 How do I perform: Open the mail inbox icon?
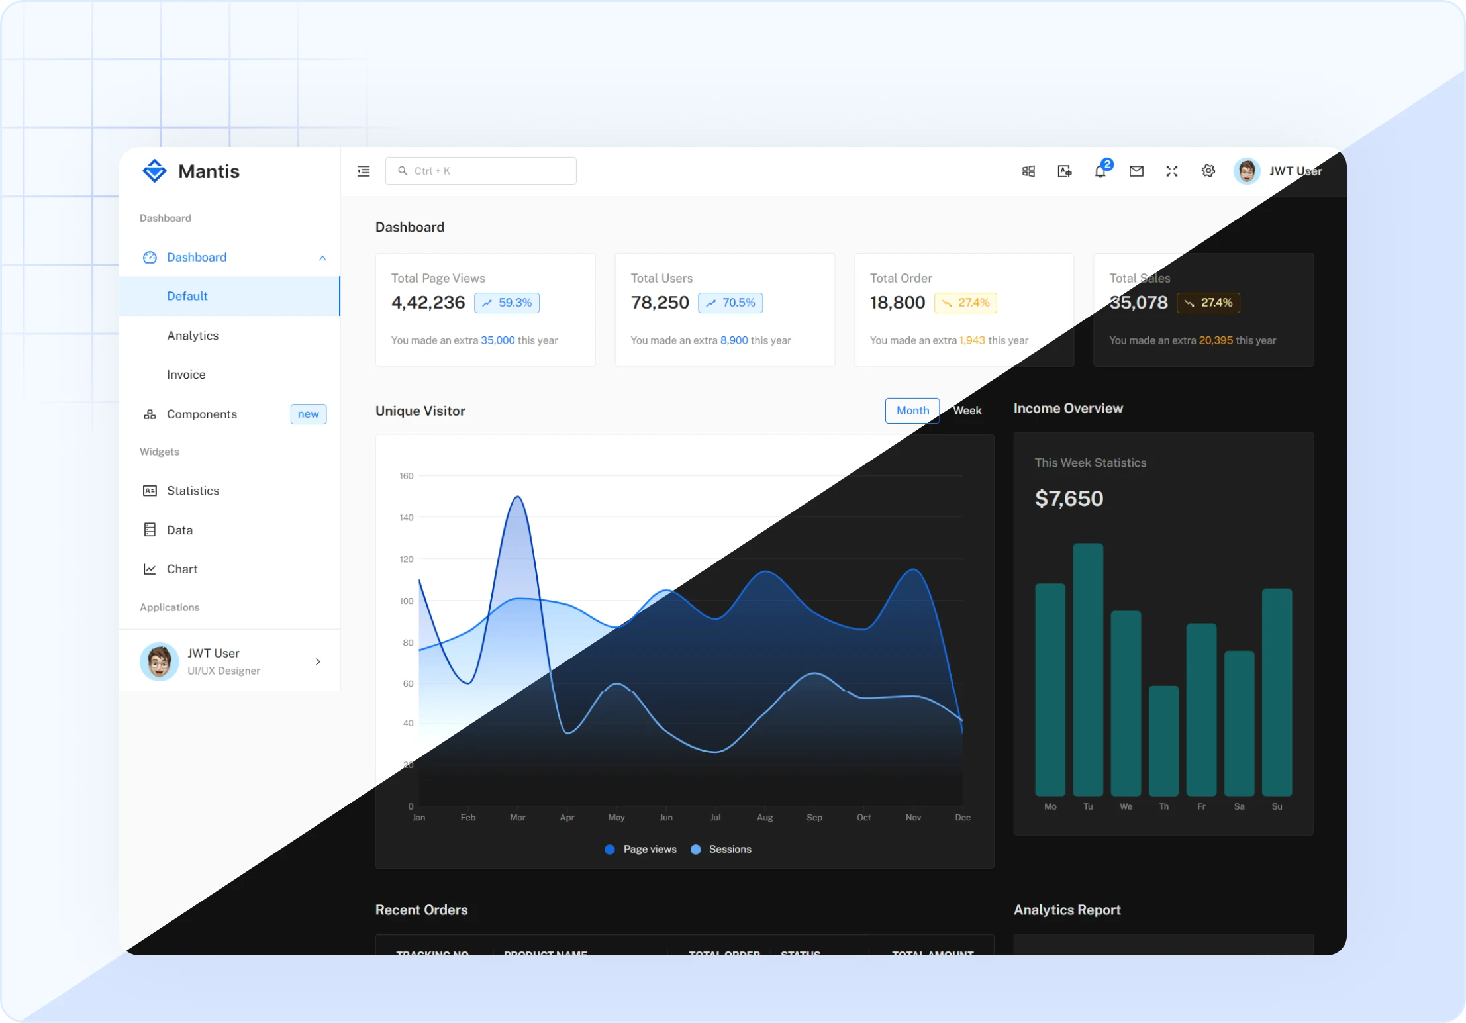click(x=1136, y=171)
